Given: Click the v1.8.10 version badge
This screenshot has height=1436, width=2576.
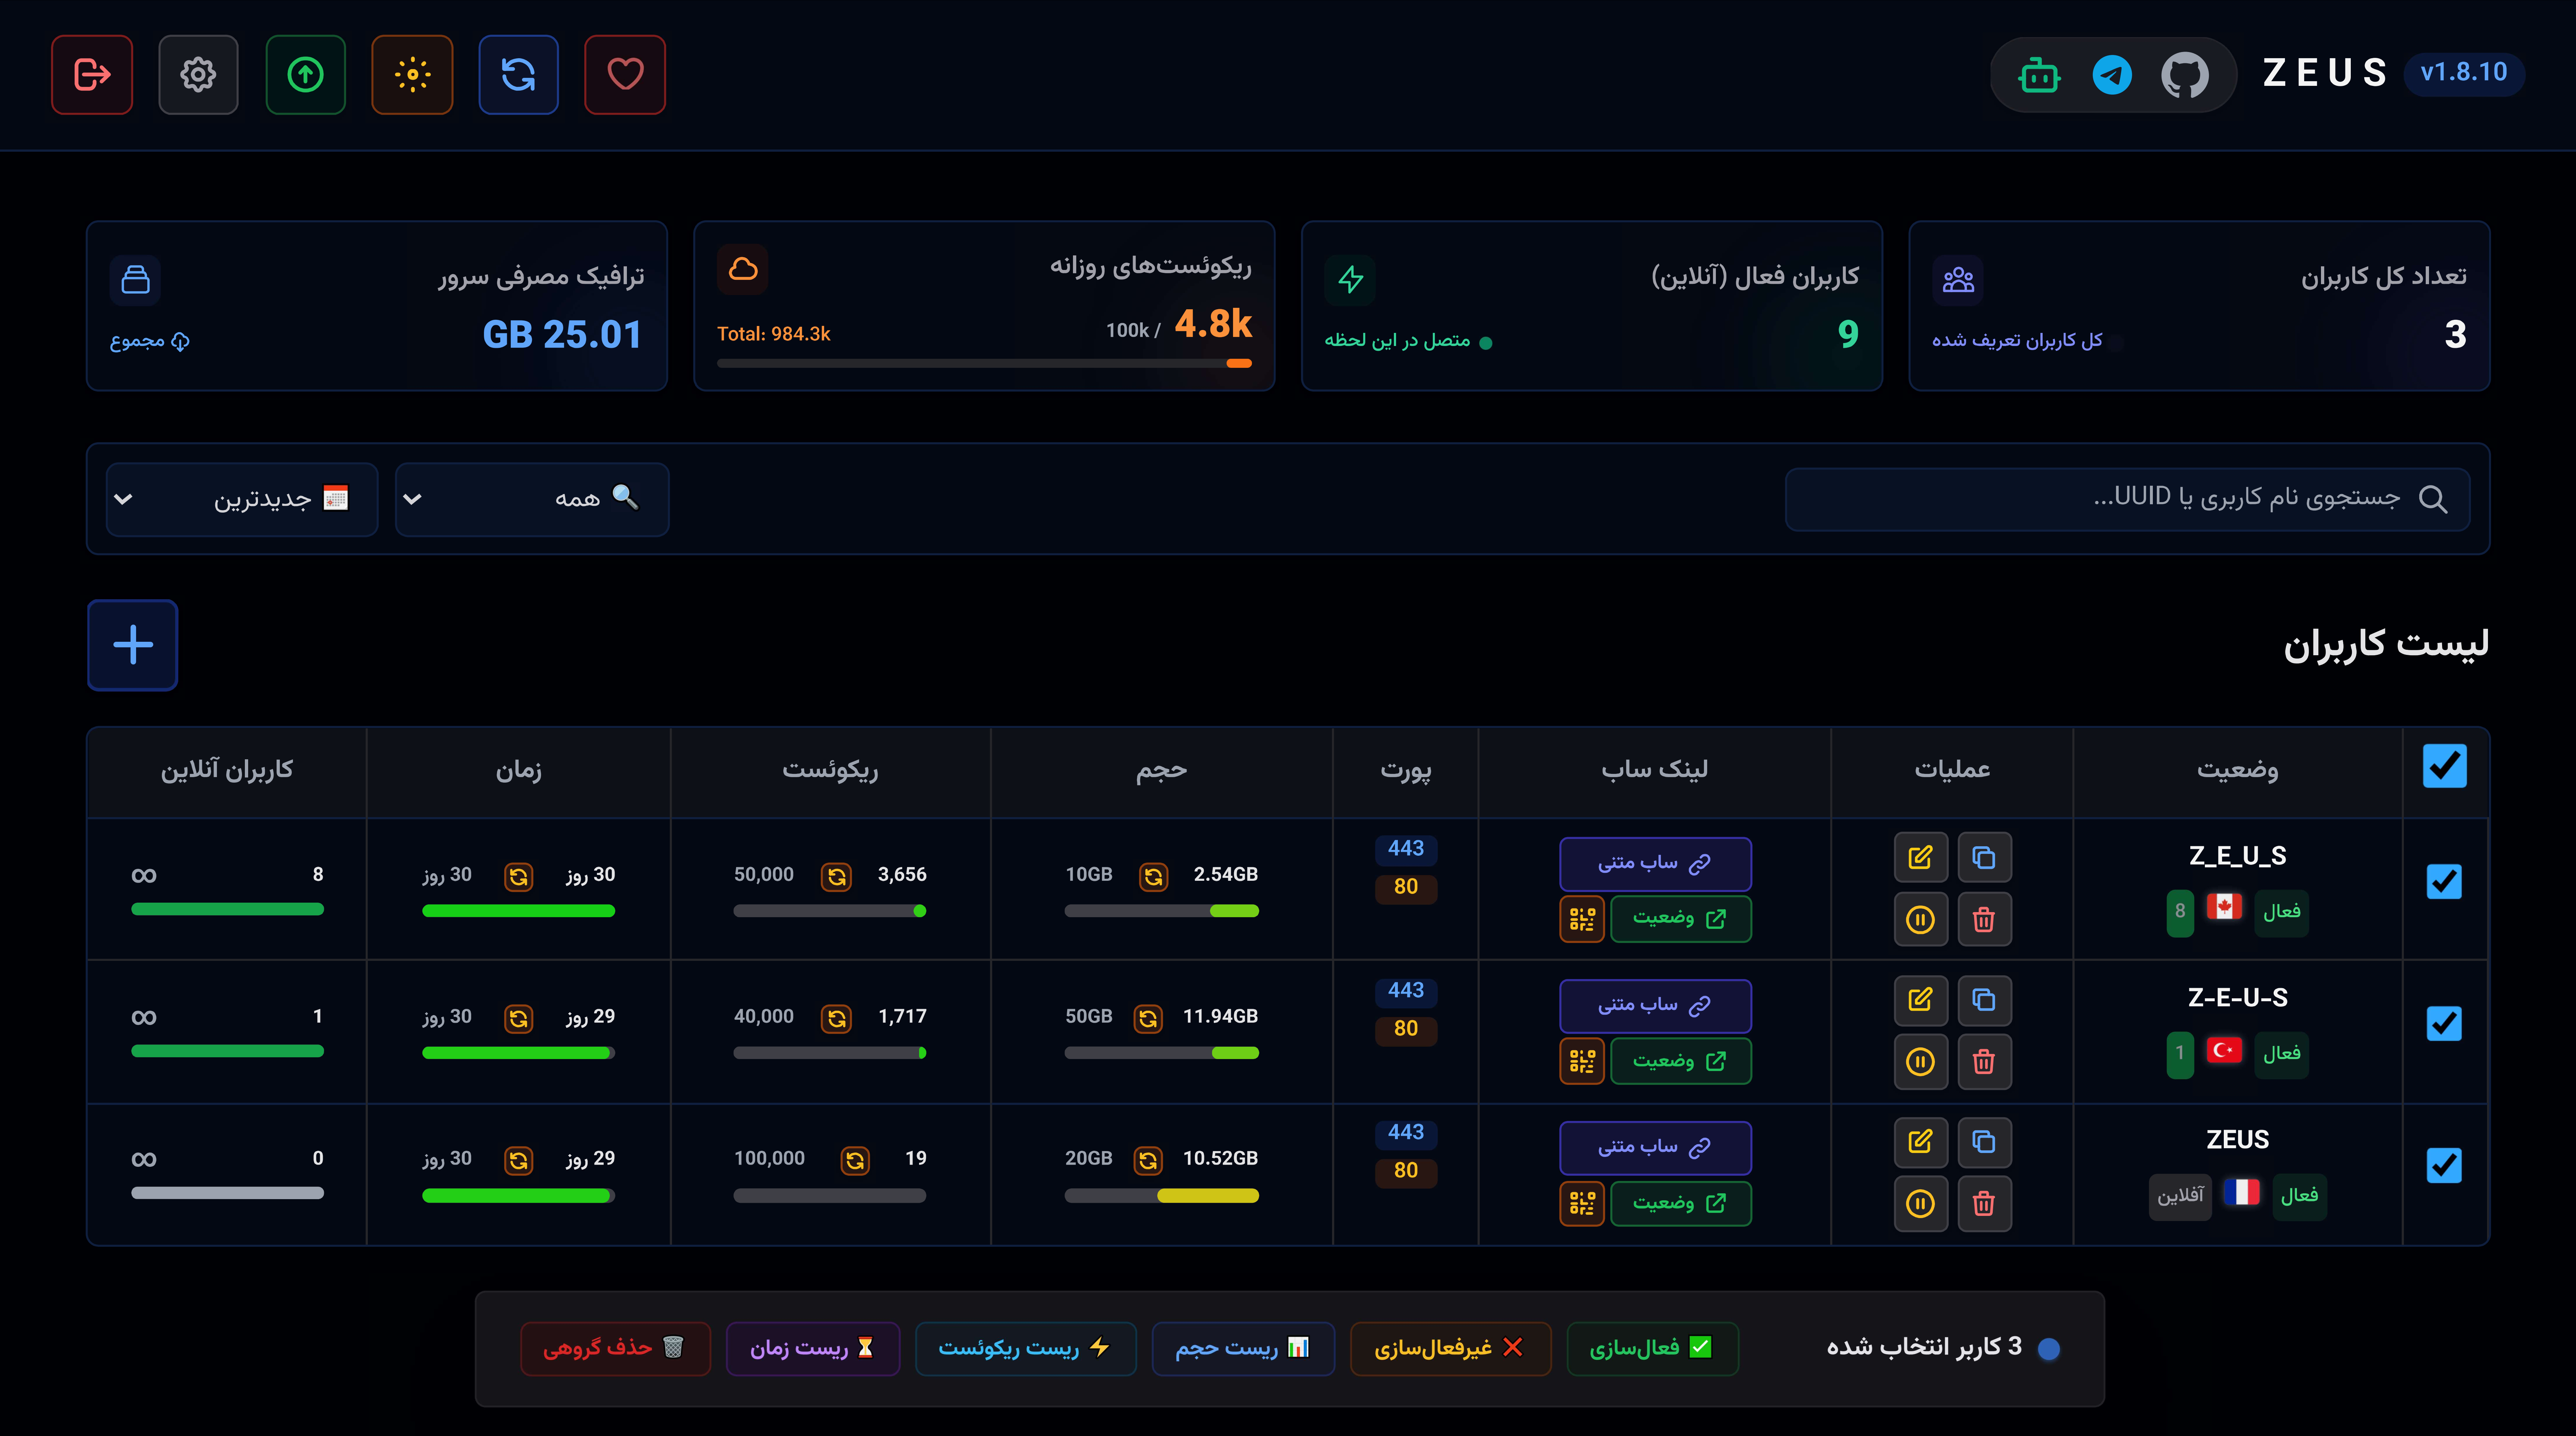Looking at the screenshot, I should [x=2464, y=73].
